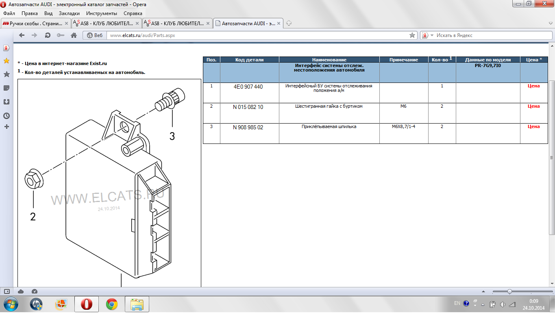Reload the page with the refresh icon
Image resolution: width=555 pixels, height=313 pixels.
(x=48, y=35)
